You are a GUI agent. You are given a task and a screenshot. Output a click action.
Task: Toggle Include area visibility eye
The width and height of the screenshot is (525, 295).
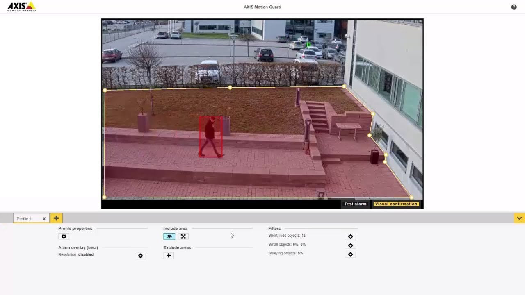[x=169, y=236]
